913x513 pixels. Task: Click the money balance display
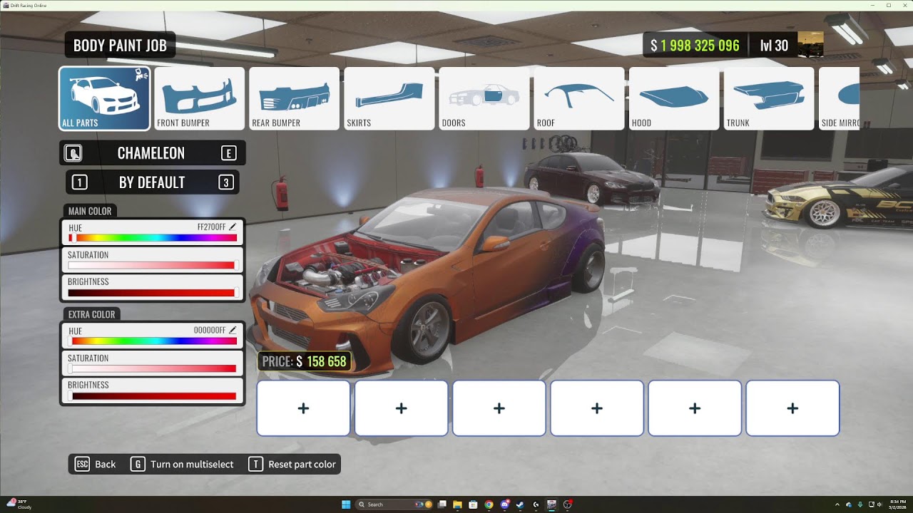[x=695, y=46]
